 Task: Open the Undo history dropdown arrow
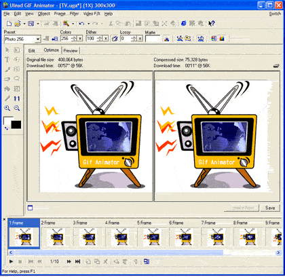click(x=88, y=24)
